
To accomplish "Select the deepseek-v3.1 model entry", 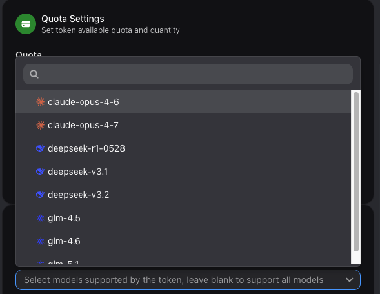I will 183,171.
